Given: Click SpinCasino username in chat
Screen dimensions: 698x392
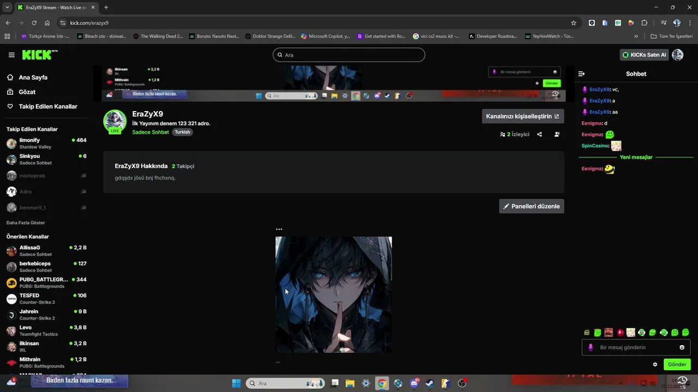Looking at the screenshot, I should click(594, 146).
